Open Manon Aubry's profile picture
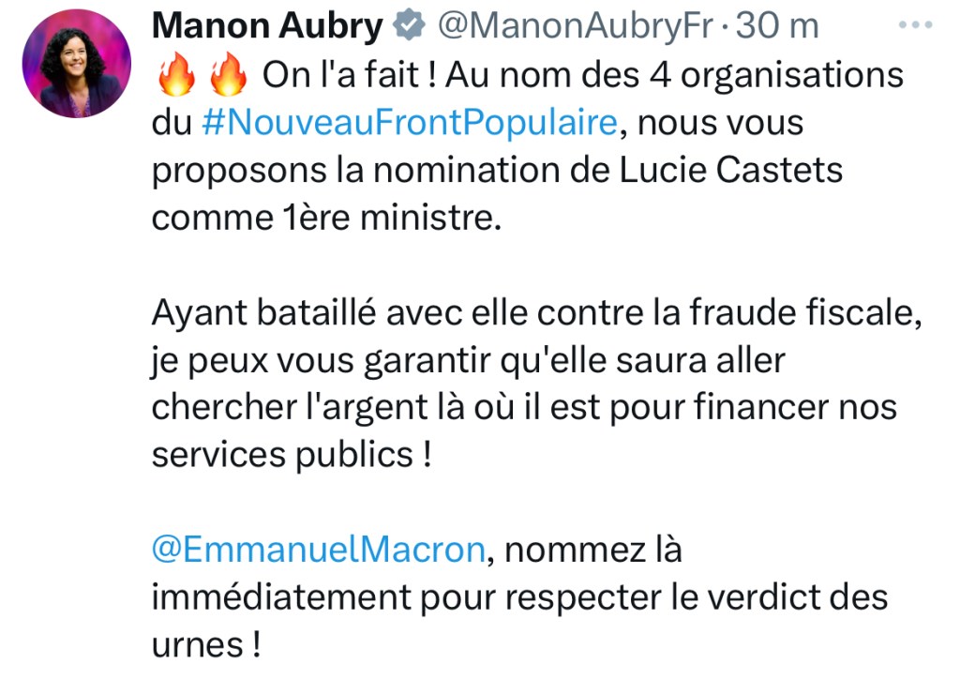Viewport: 960px width, 679px height. click(x=77, y=64)
